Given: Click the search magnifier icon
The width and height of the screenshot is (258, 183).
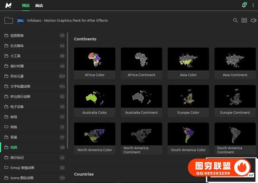Looking at the screenshot, I should [235, 20].
